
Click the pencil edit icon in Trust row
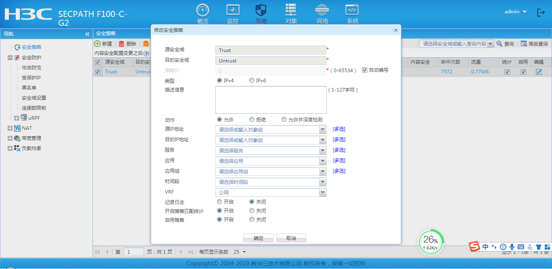coord(539,72)
